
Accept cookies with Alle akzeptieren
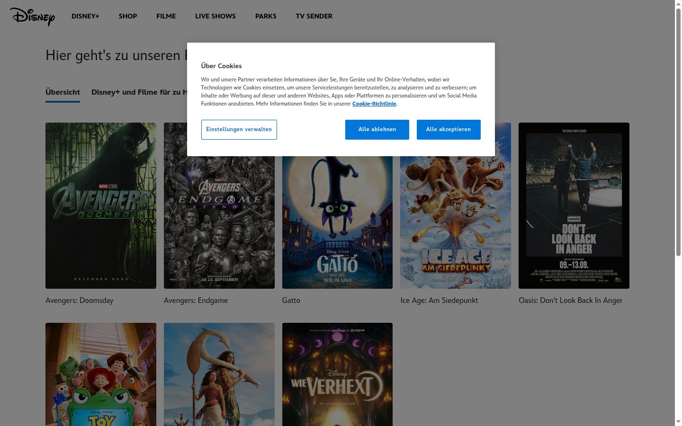click(x=449, y=130)
